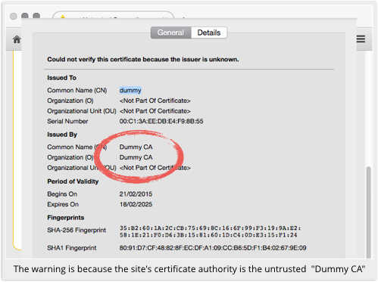Open the hamburger menu icon
The height and width of the screenshot is (282, 378).
tap(361, 39)
